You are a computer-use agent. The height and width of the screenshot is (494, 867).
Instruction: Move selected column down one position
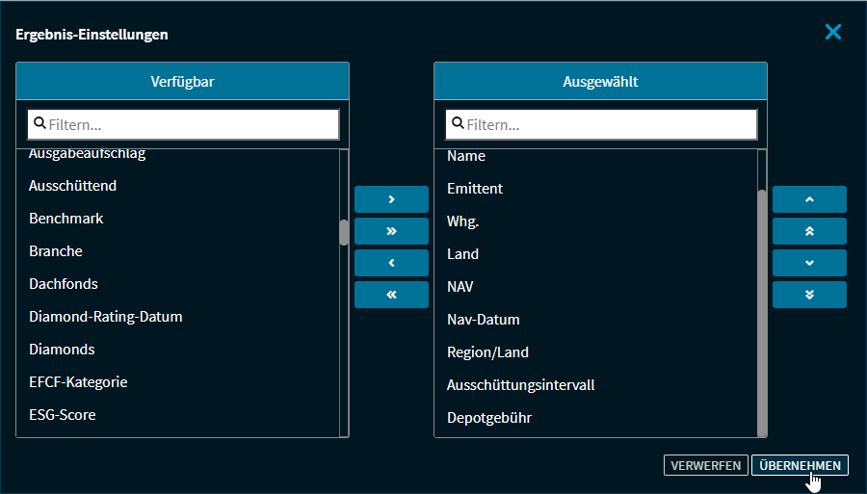pos(809,263)
